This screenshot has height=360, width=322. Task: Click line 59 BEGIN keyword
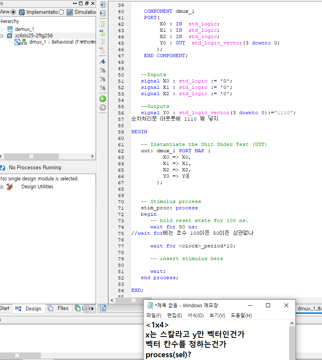(x=139, y=132)
